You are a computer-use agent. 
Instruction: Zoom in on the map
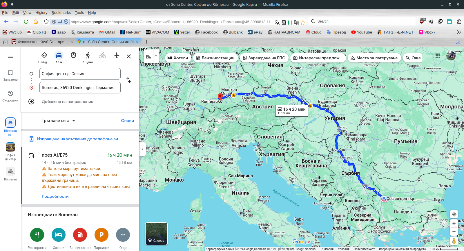454,224
